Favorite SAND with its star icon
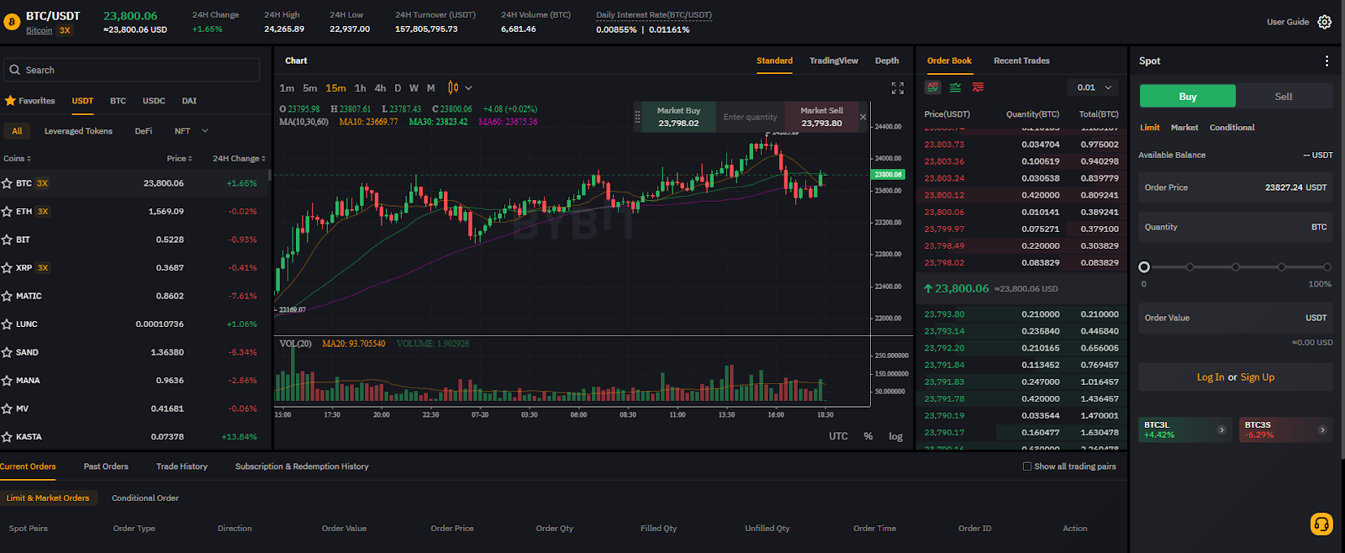 click(x=7, y=352)
